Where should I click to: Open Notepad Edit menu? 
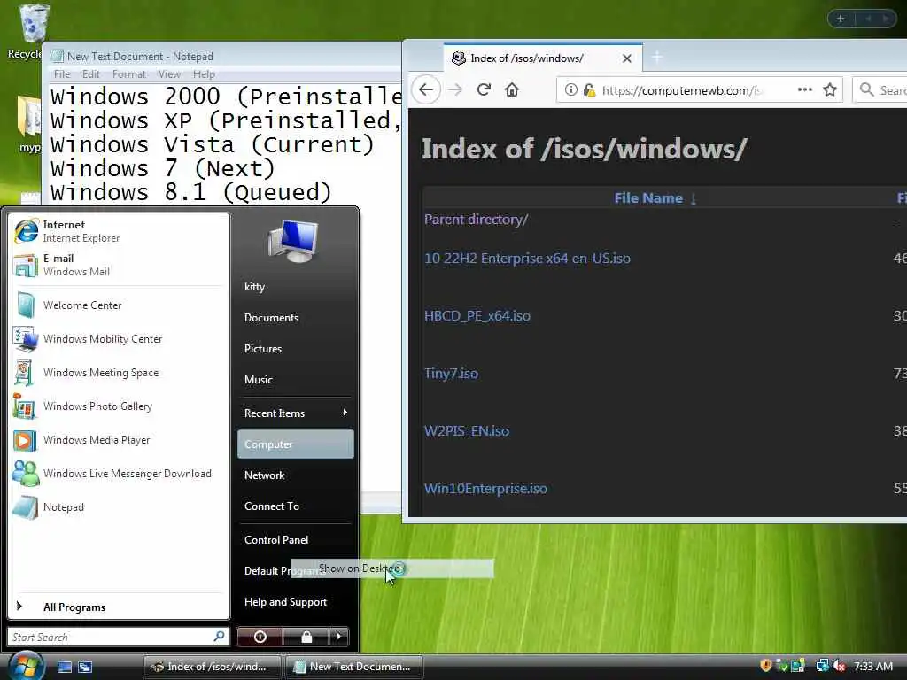pyautogui.click(x=91, y=74)
